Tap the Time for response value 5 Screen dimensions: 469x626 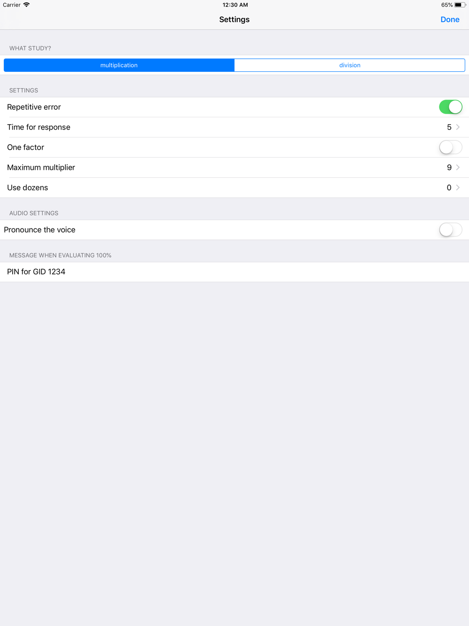pyautogui.click(x=449, y=127)
